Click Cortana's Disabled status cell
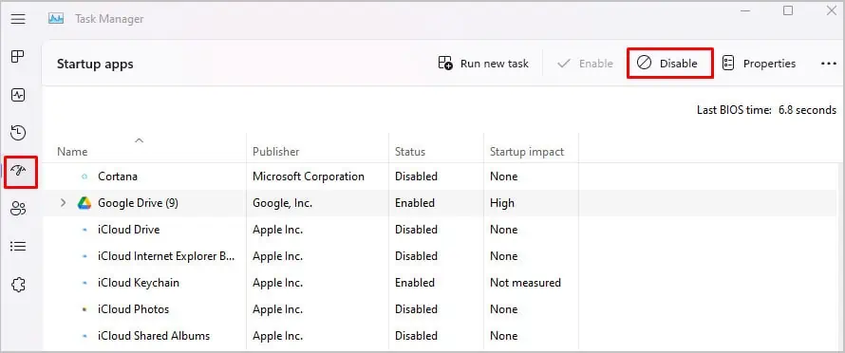The height and width of the screenshot is (353, 845). 416,176
